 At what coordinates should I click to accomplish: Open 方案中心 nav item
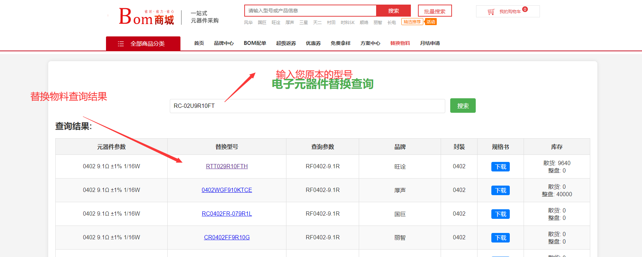coord(370,43)
